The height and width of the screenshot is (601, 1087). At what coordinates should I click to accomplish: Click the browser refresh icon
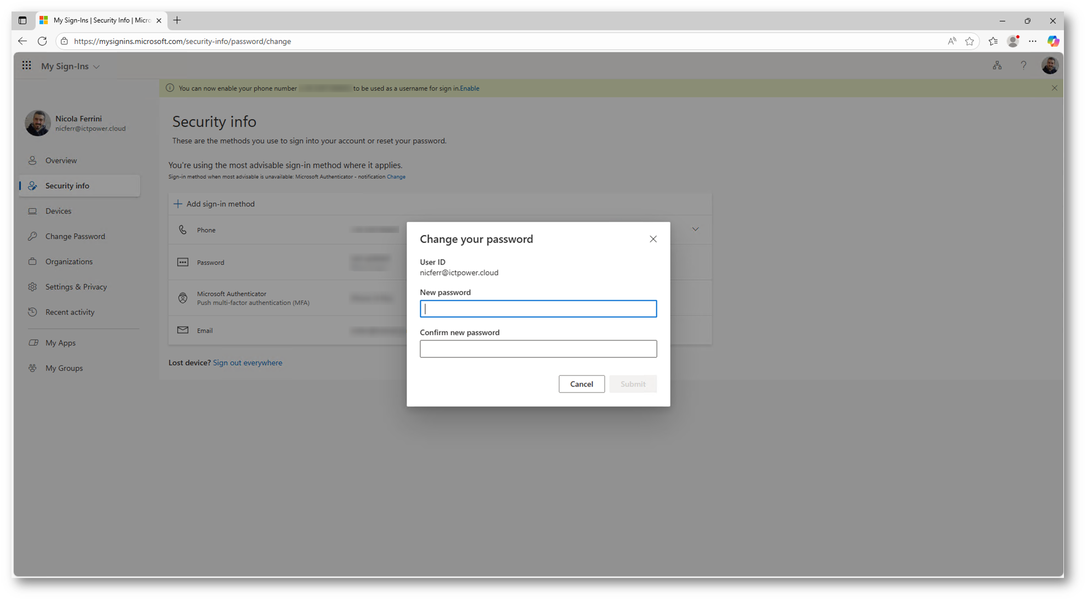pyautogui.click(x=42, y=41)
